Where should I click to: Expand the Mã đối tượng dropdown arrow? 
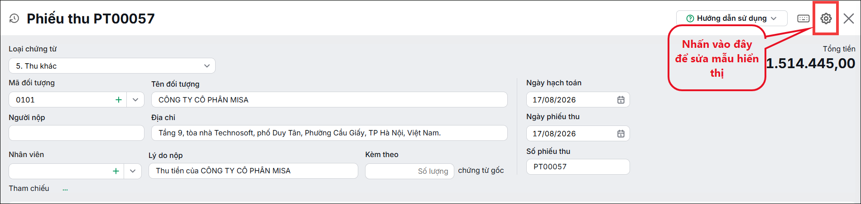coord(135,100)
